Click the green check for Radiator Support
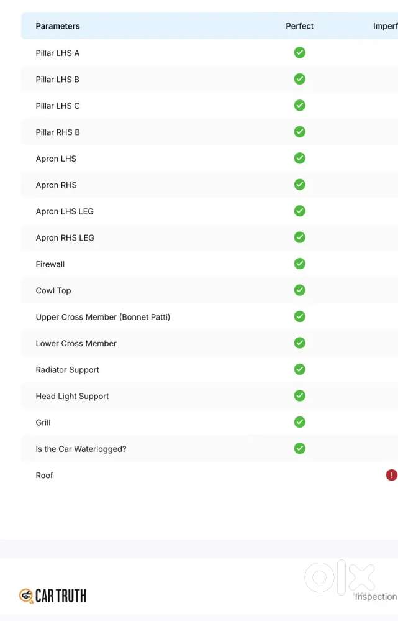The height and width of the screenshot is (621, 398). tap(299, 369)
